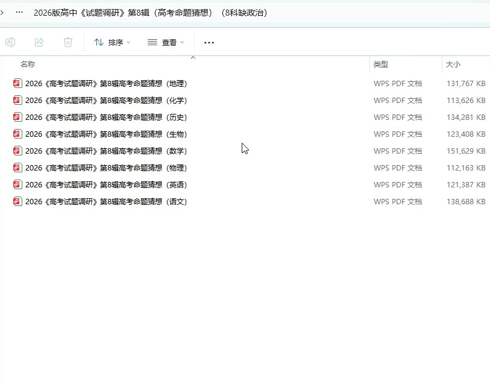The height and width of the screenshot is (382, 490).
Task: Expand the breadcrumb chevron at far left
Action: [3, 12]
